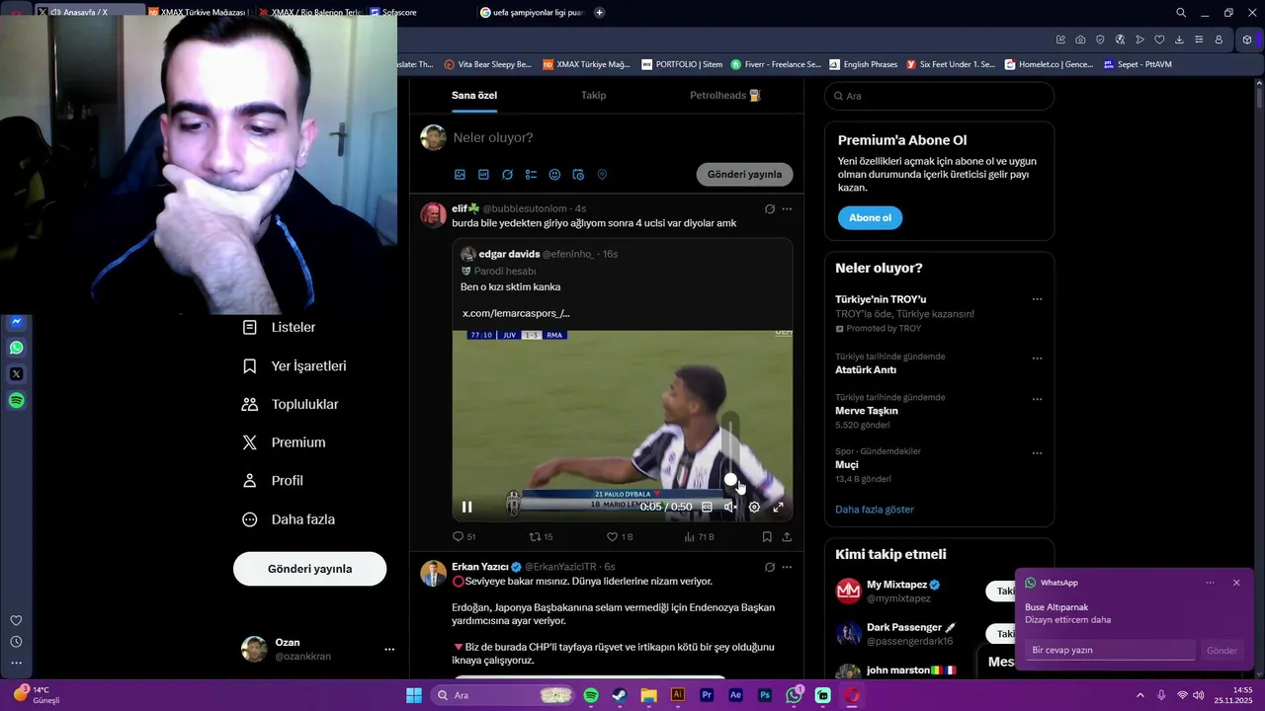Schedule the new post
Screen dimensions: 1265x711
click(x=578, y=175)
